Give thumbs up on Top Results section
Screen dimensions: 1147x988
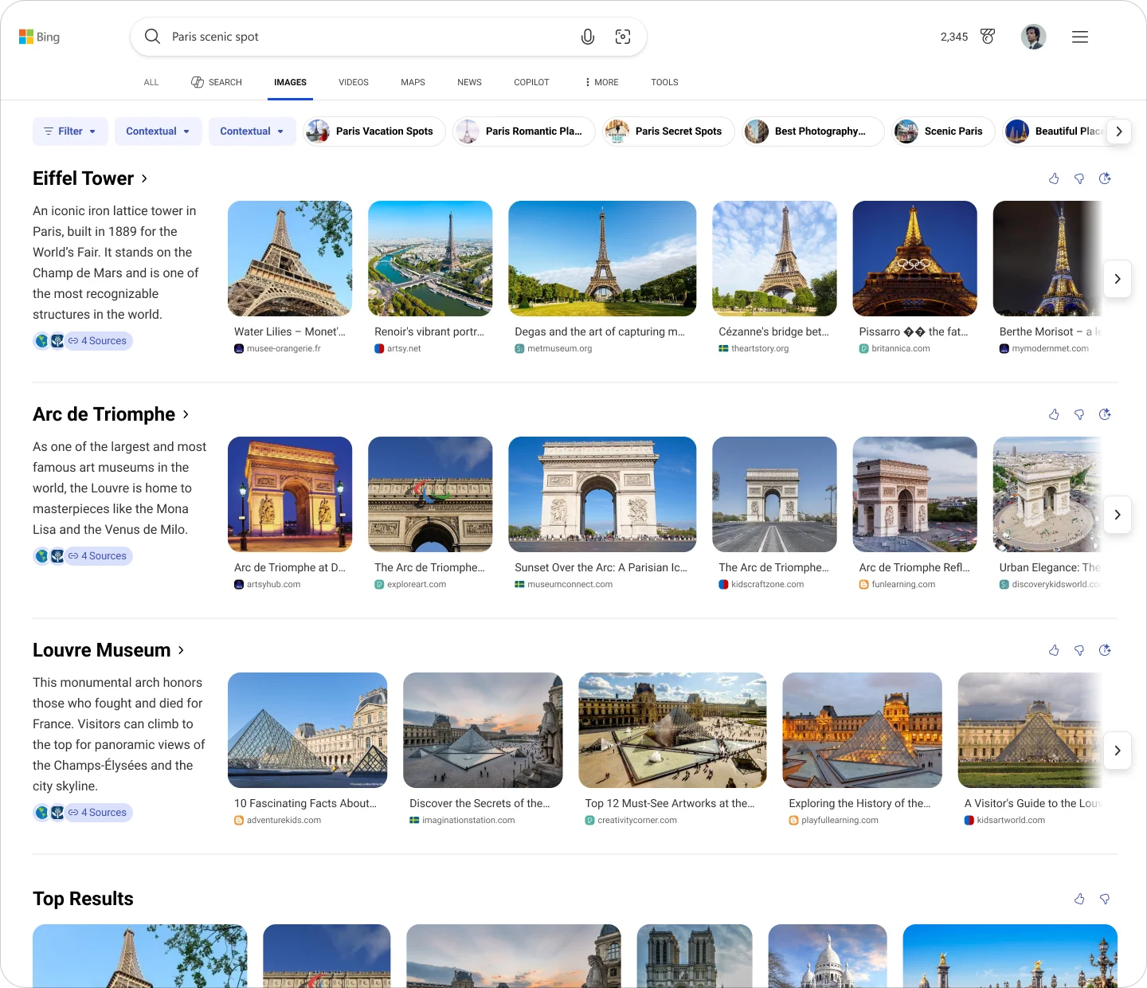click(1079, 899)
